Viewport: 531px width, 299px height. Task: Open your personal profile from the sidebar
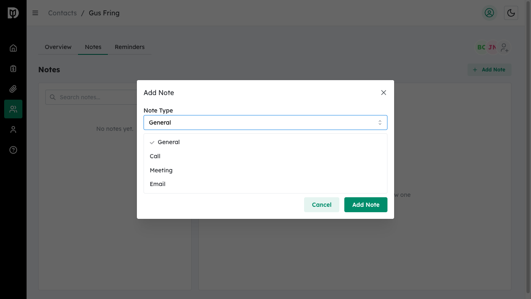pos(13,129)
